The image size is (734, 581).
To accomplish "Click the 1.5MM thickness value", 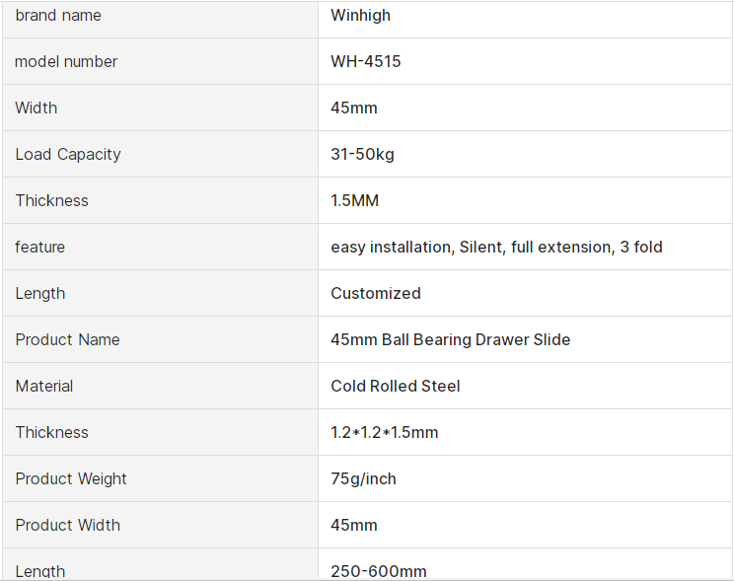I will click(x=355, y=201).
